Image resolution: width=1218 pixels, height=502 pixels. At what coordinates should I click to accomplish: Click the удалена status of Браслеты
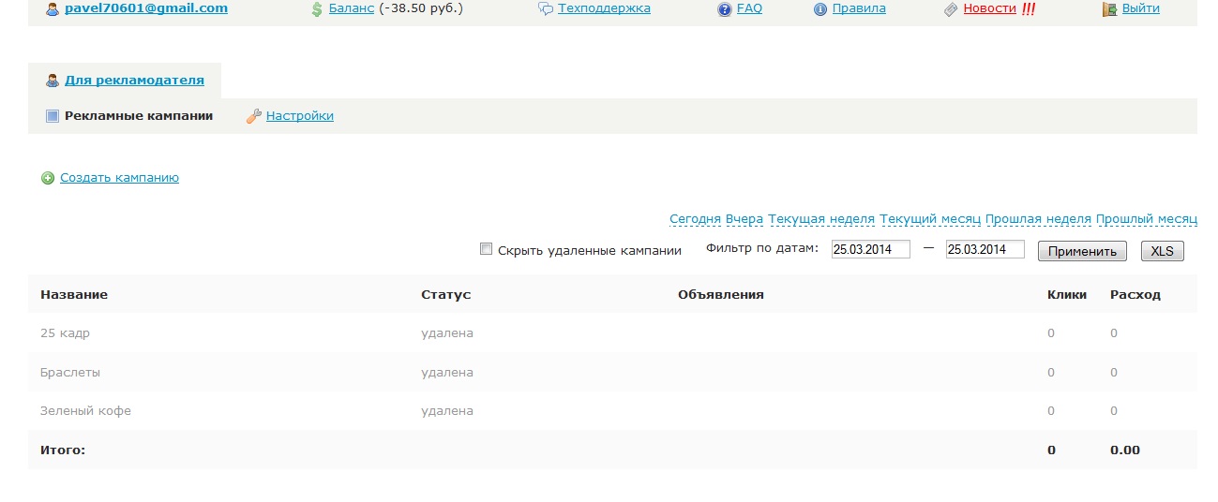447,373
